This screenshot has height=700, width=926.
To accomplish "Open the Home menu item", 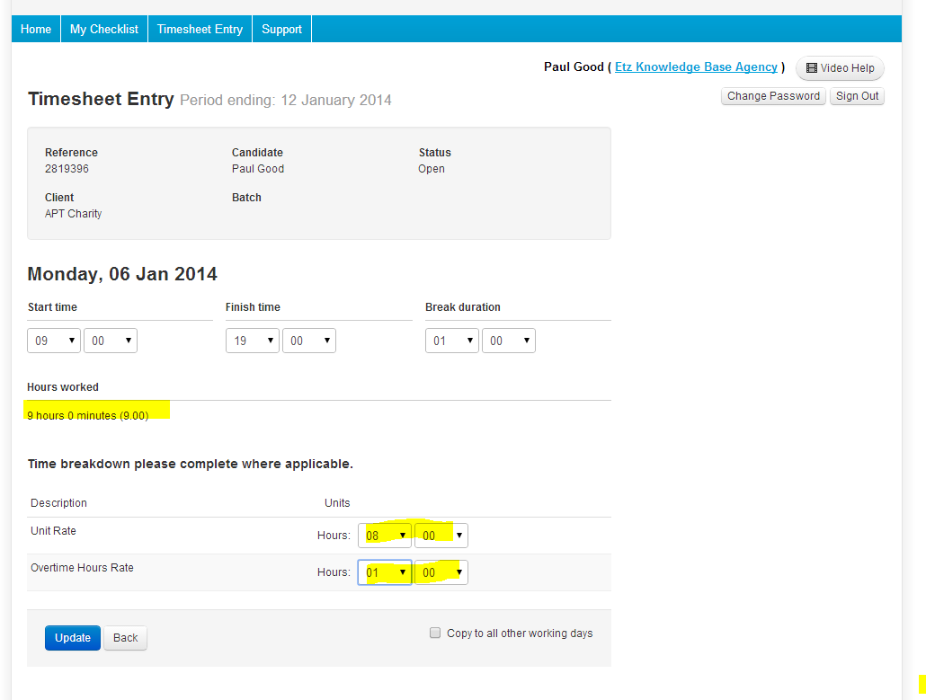I will [36, 29].
